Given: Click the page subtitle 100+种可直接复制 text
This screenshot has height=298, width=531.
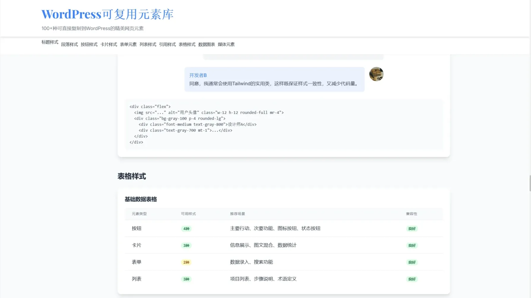Looking at the screenshot, I should coord(93,28).
